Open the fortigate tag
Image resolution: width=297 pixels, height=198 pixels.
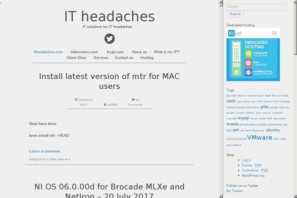pyautogui.click(x=285, y=101)
